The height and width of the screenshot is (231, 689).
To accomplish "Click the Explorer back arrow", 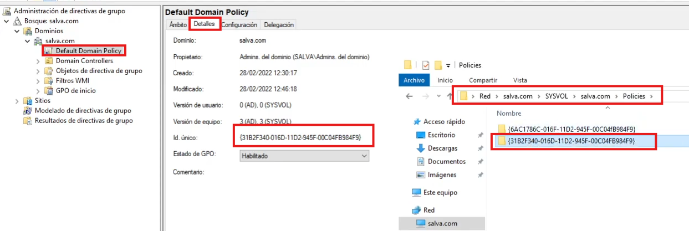I will [x=409, y=96].
